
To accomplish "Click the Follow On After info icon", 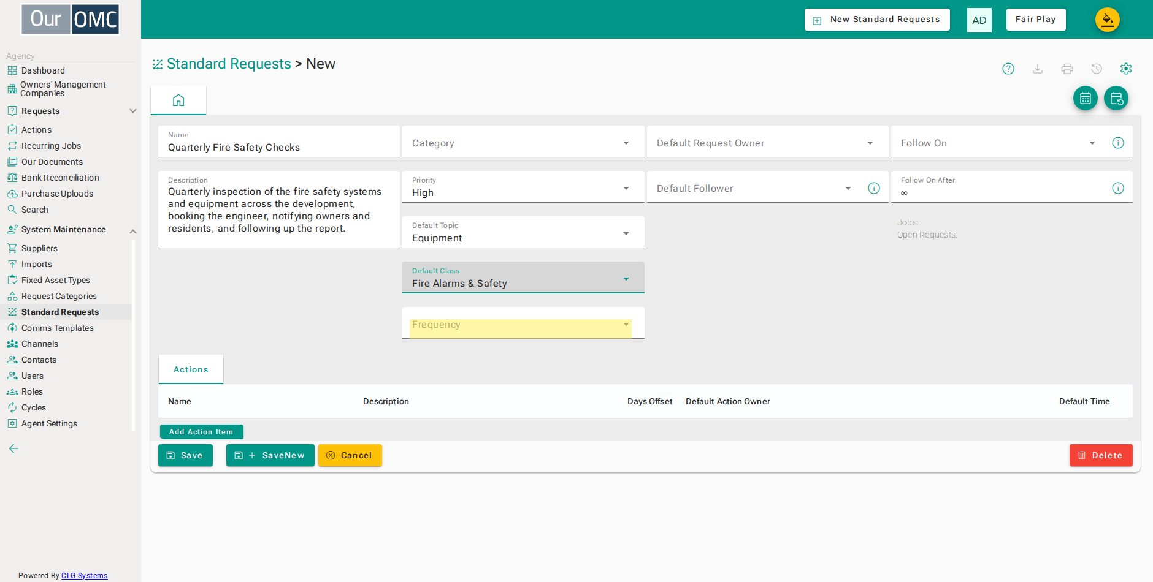I will 1118,188.
